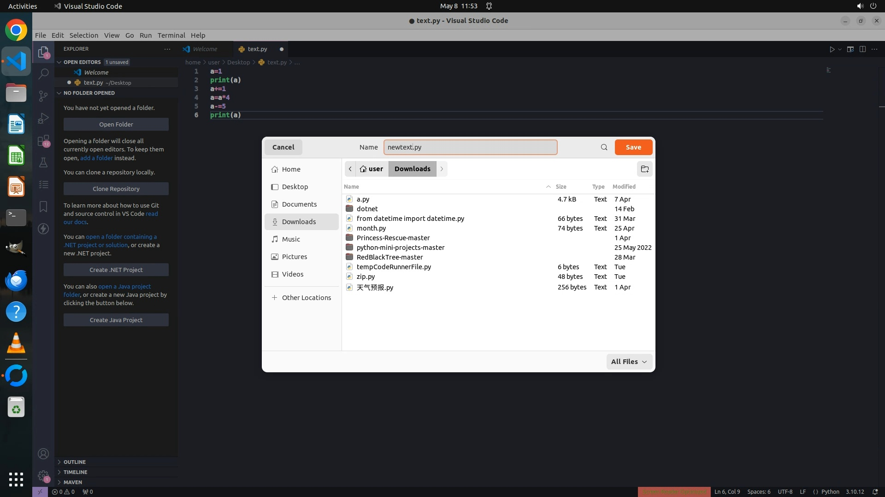Click the Save button in dialog
Image resolution: width=885 pixels, height=497 pixels.
click(633, 147)
